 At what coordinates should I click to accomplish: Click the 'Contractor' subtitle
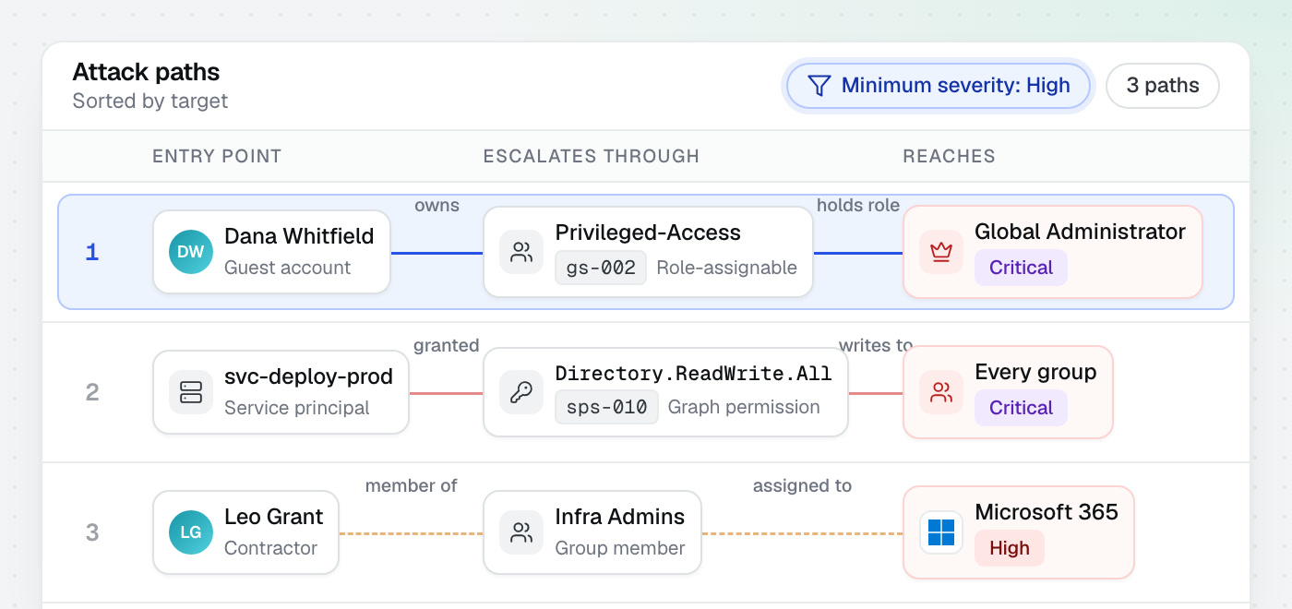tap(271, 548)
